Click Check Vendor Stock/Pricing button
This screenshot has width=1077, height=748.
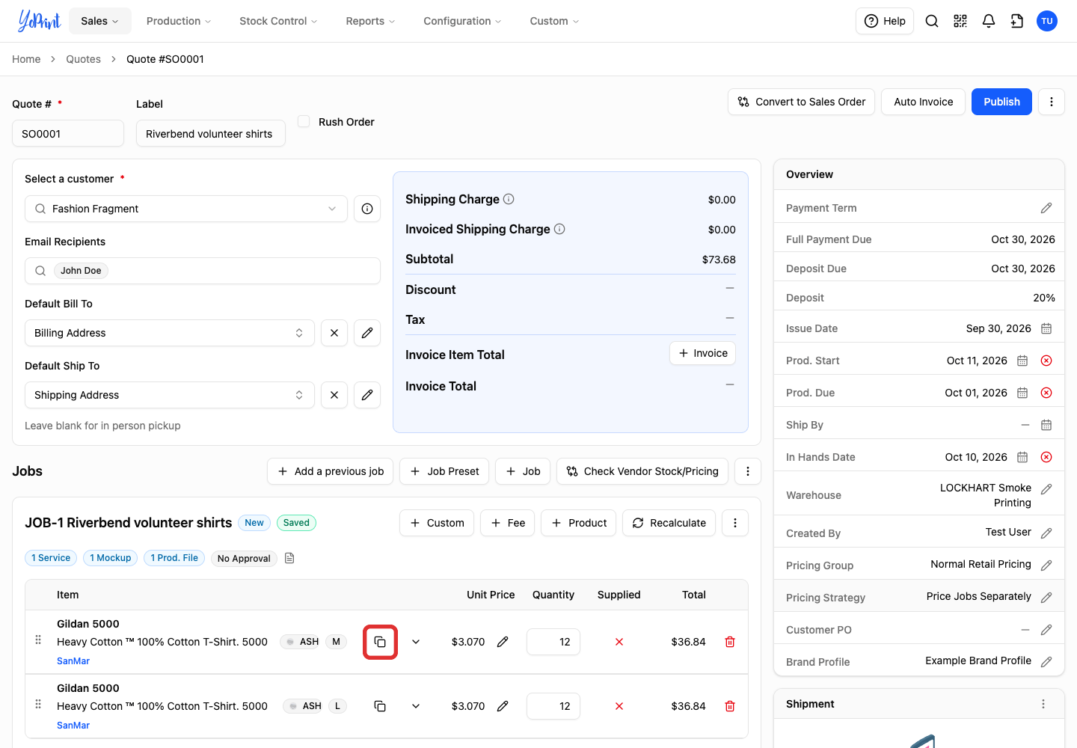coord(642,471)
